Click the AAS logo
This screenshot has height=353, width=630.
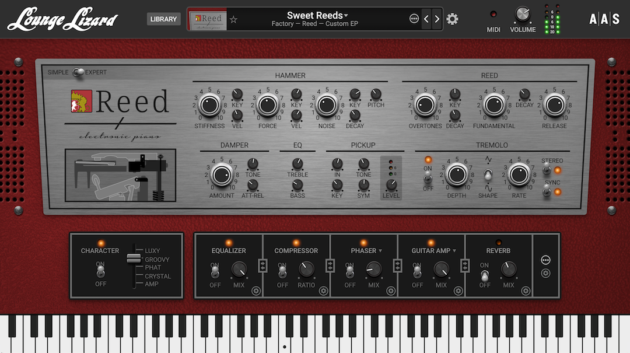[604, 19]
